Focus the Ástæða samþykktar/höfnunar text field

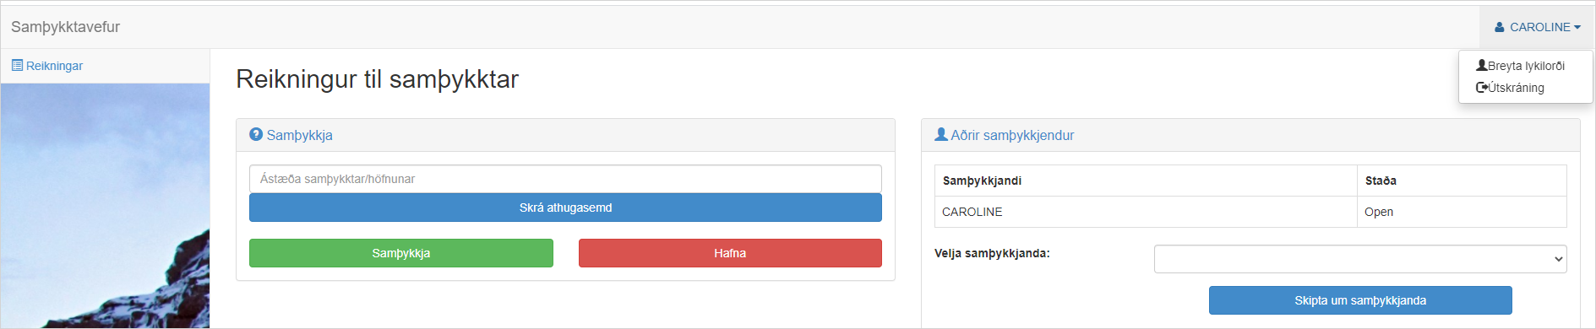click(x=565, y=179)
